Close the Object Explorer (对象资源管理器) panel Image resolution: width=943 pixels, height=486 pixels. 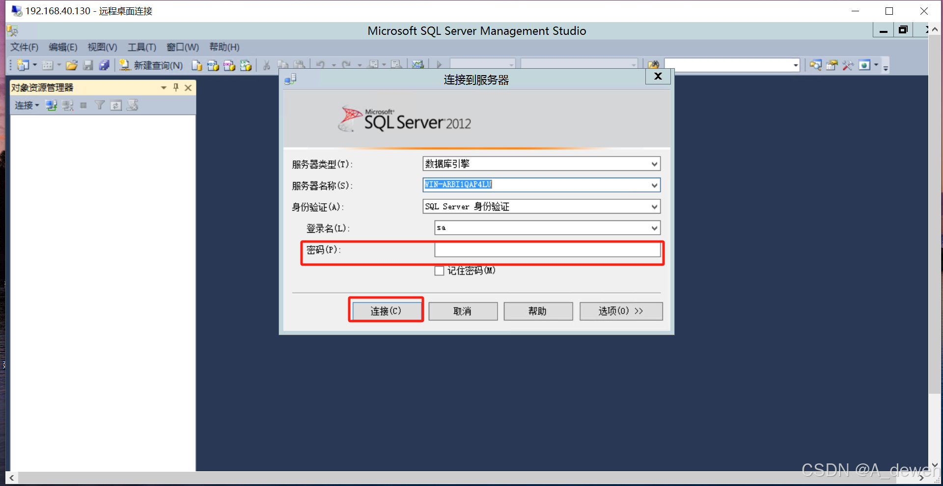[x=188, y=87]
